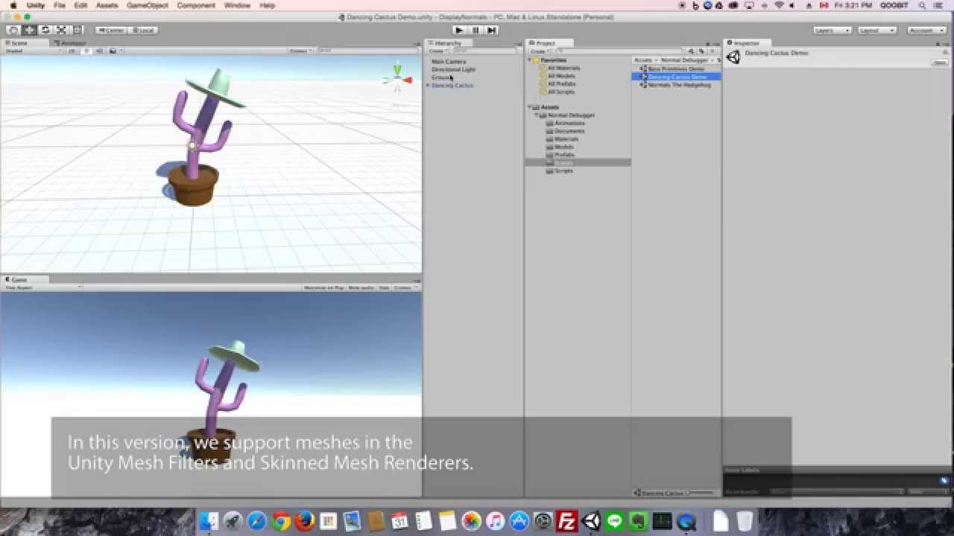Click the Step frame button

pos(491,30)
